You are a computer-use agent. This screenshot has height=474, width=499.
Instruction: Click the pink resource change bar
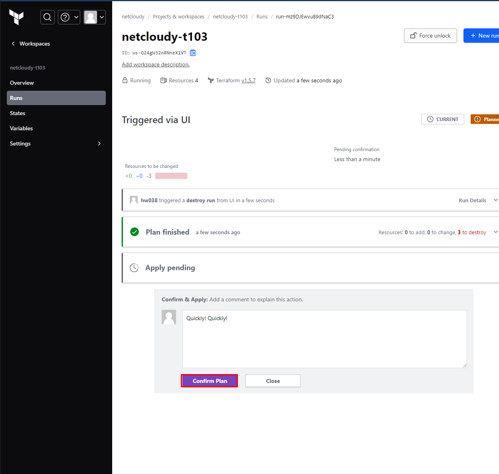(x=171, y=176)
